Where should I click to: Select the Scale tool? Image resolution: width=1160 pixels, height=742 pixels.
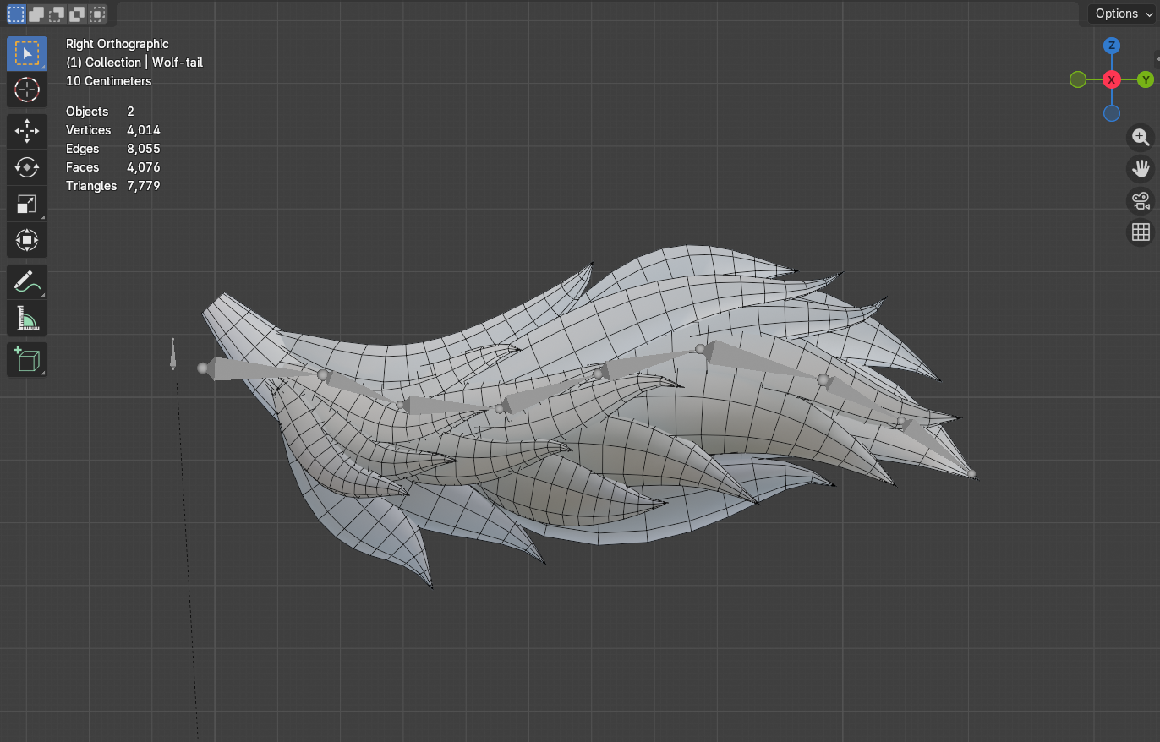click(27, 204)
